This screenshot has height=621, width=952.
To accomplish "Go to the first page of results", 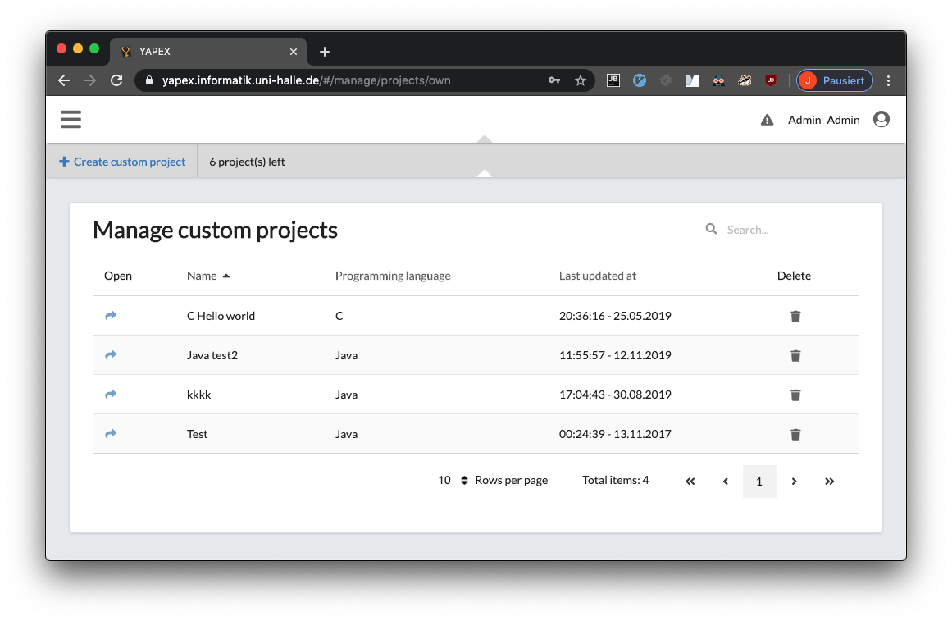I will 690,482.
